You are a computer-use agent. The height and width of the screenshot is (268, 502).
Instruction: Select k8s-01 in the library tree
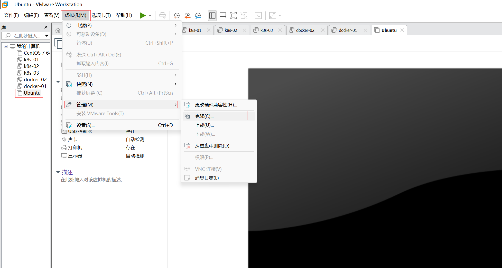(28, 59)
